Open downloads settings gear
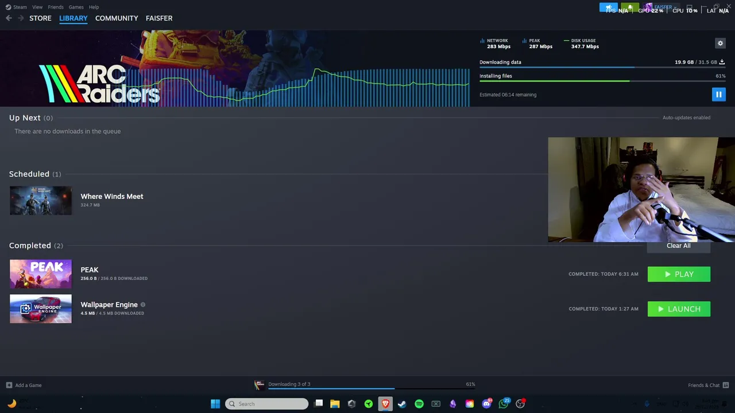The width and height of the screenshot is (735, 413). click(720, 44)
